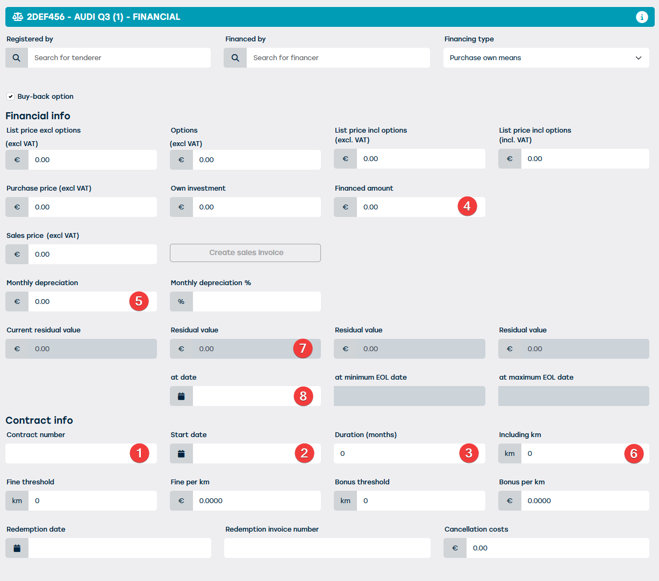Click the Bonus threshold input field
Viewport: 659px width, 581px height.
(421, 501)
